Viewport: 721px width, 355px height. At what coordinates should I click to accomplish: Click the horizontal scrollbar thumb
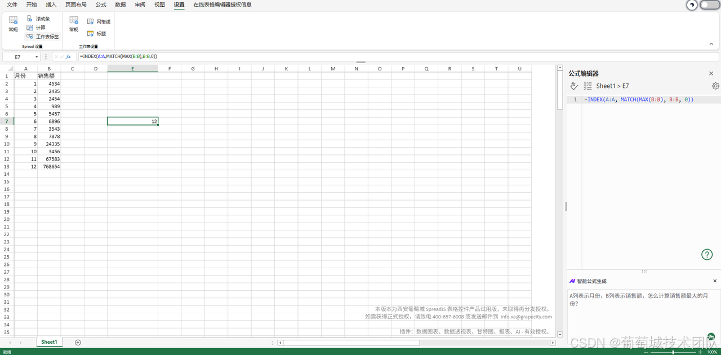click(351, 343)
